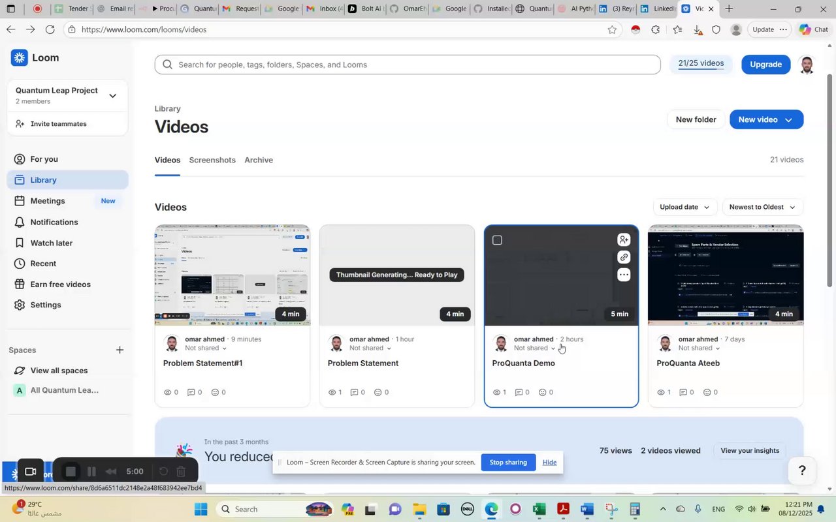Open browser downloads

(x=698, y=29)
